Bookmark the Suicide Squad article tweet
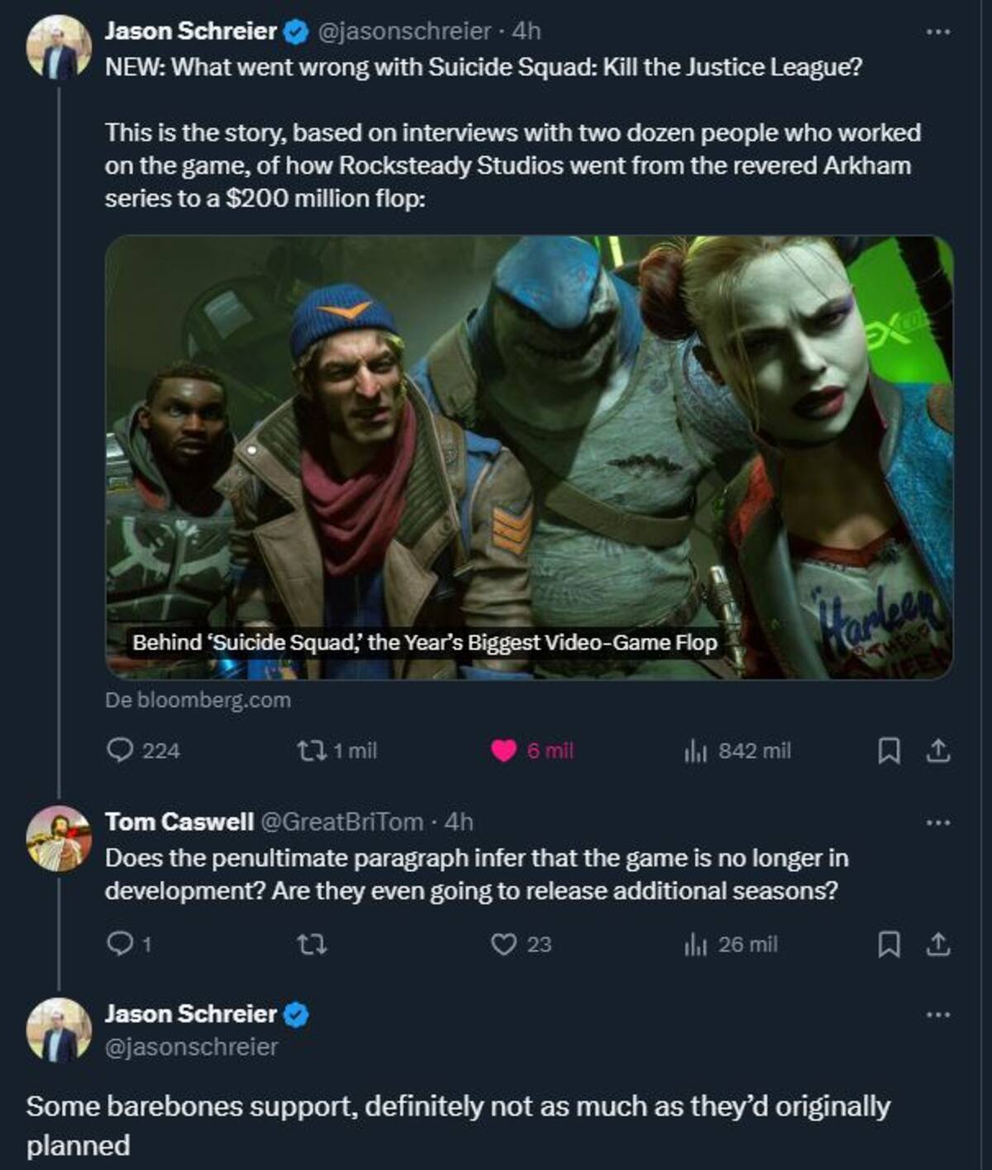Image resolution: width=992 pixels, height=1170 pixels. tap(888, 751)
